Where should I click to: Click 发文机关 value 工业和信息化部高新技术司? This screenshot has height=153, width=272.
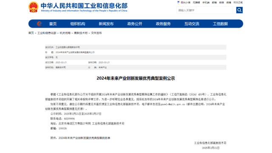[68, 47]
